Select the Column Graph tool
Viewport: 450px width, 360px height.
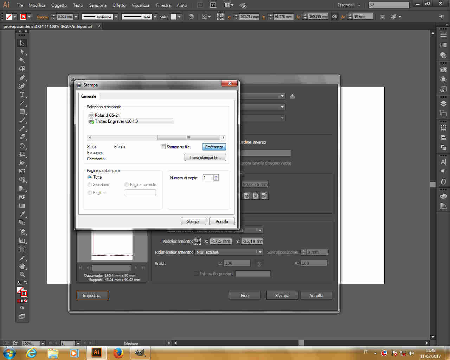point(22,241)
